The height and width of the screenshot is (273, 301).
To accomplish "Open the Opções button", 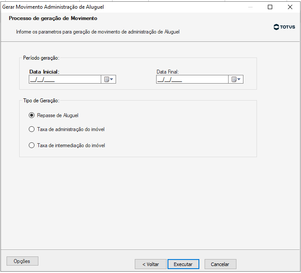I will coord(22,261).
